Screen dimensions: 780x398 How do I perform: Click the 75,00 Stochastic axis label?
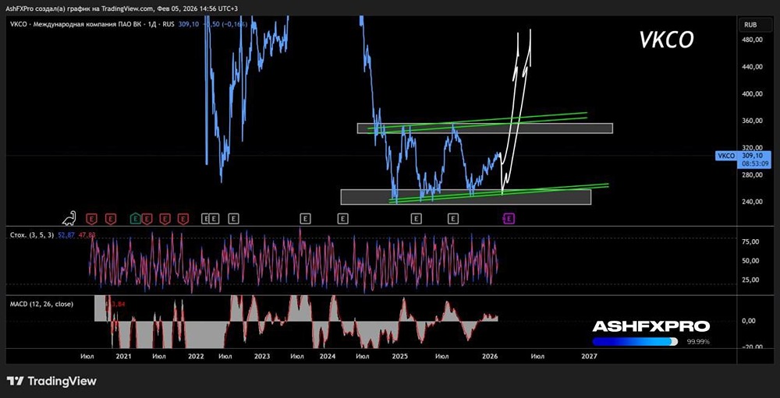coord(750,241)
